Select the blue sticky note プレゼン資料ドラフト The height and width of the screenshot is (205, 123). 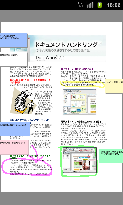14,40
